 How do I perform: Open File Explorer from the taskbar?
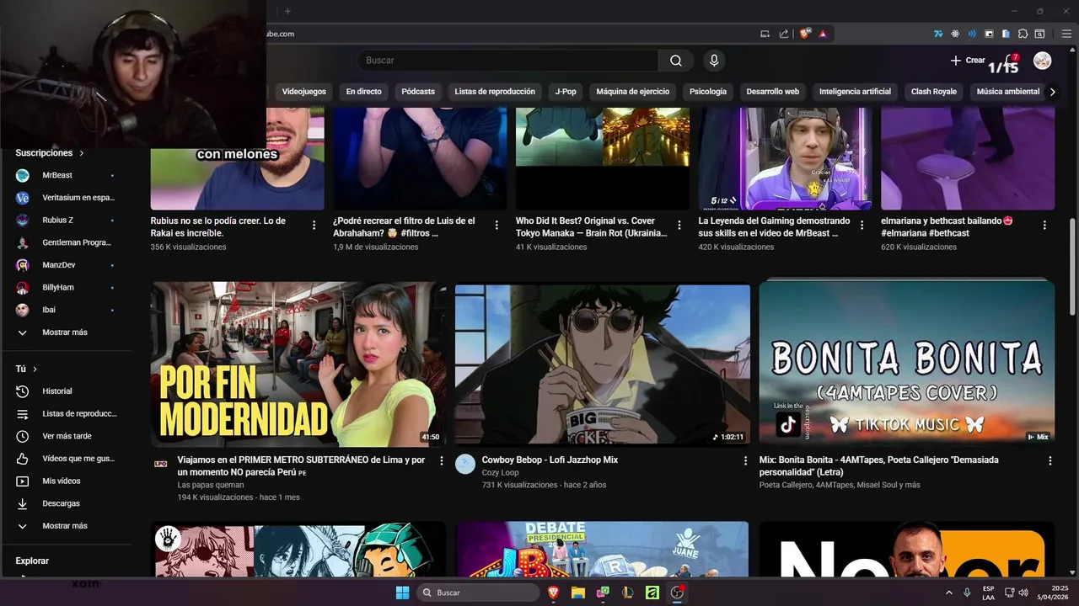click(578, 593)
